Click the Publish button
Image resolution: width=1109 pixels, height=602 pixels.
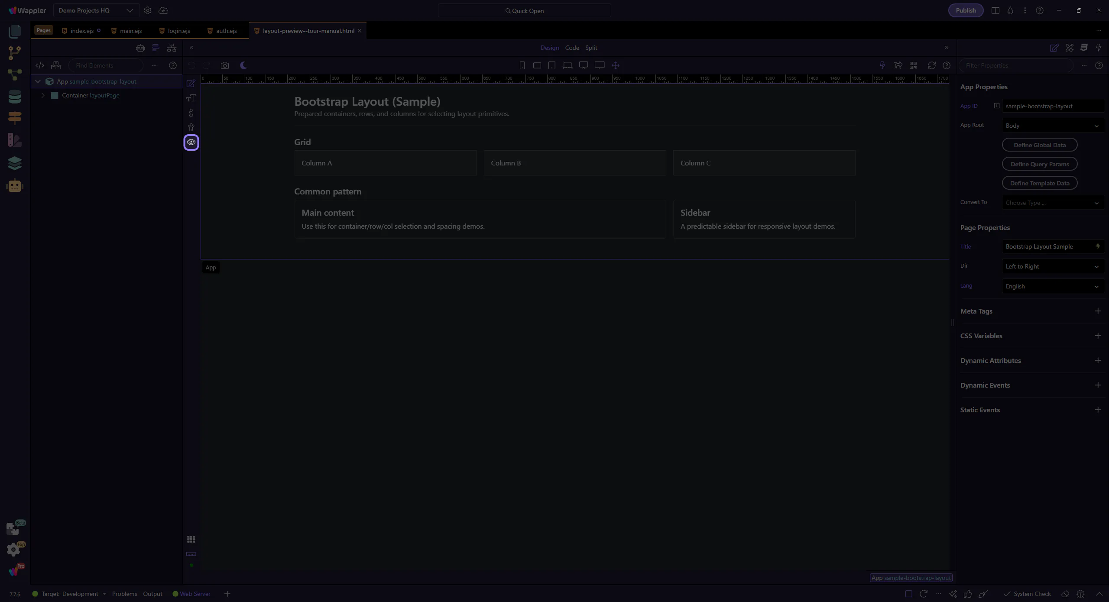point(966,10)
